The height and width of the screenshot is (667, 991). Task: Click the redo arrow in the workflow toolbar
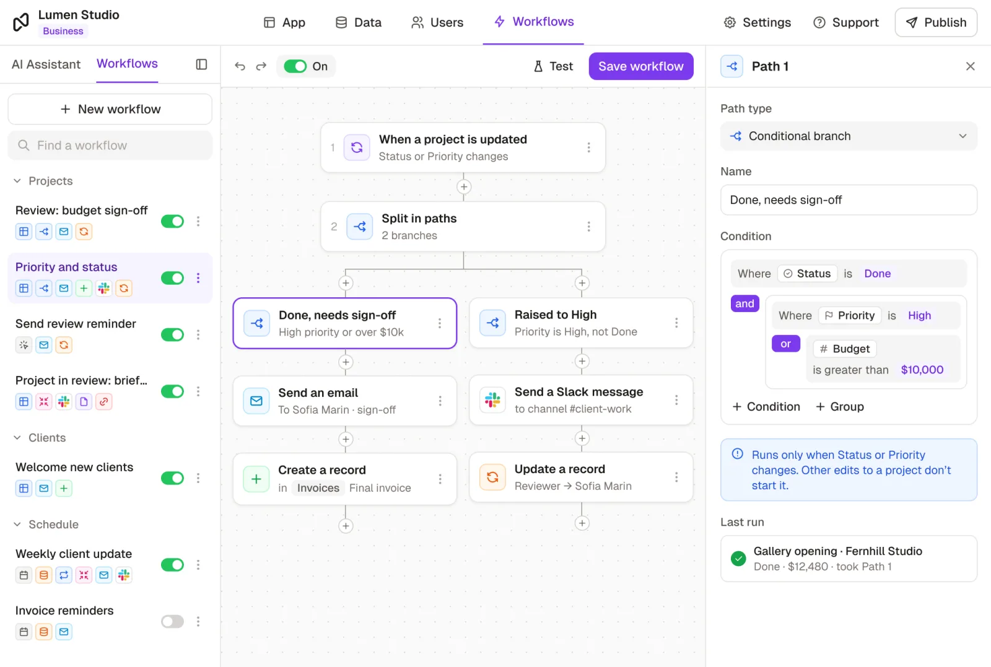[x=261, y=66]
